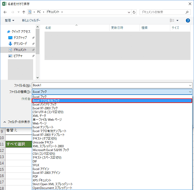Select row header 11 in the Excel sheet
This screenshot has width=194, height=190.
[3, 144]
